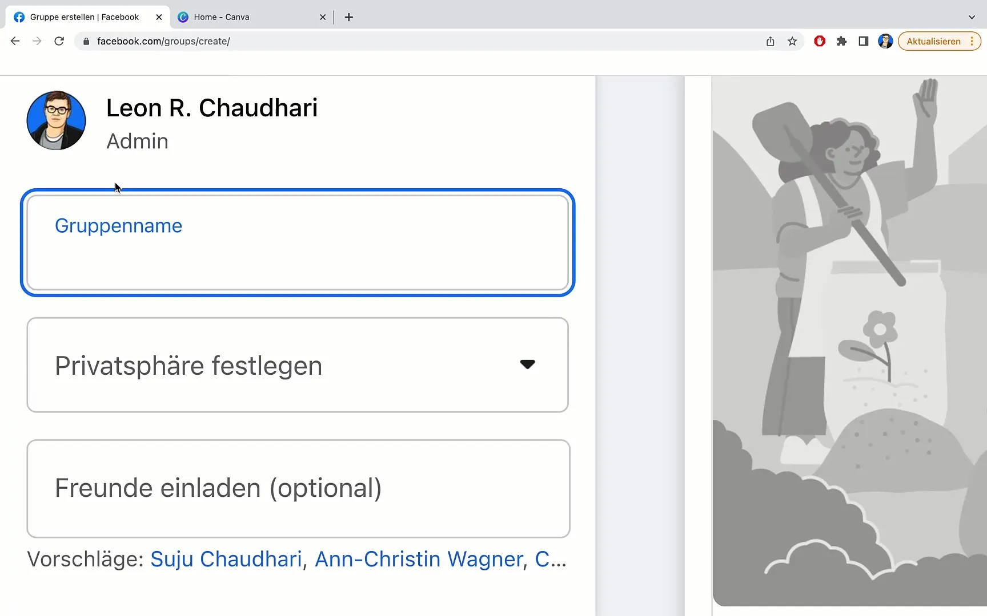This screenshot has height=616, width=987.
Task: Click the Aktualisieren update button
Action: (939, 41)
